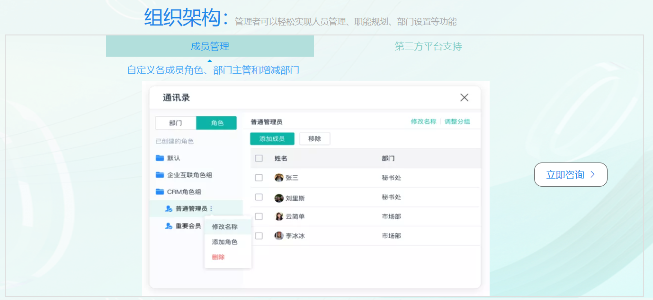Check the box for 云简单

click(259, 216)
